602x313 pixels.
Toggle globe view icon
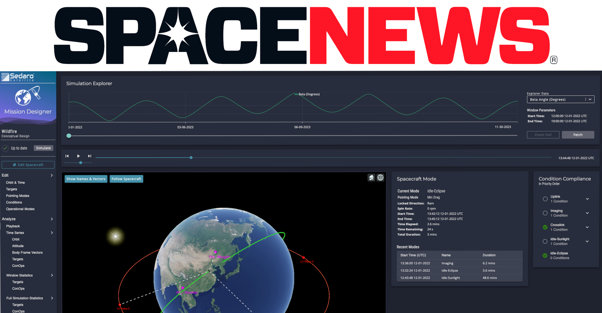pyautogui.click(x=381, y=178)
